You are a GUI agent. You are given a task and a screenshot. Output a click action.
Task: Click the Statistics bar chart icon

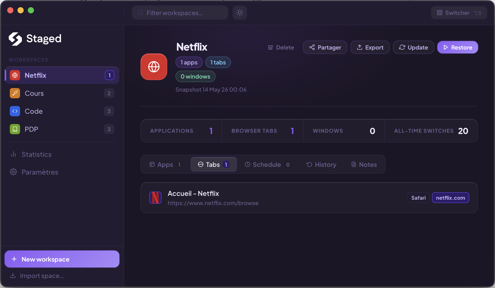[x=13, y=154]
